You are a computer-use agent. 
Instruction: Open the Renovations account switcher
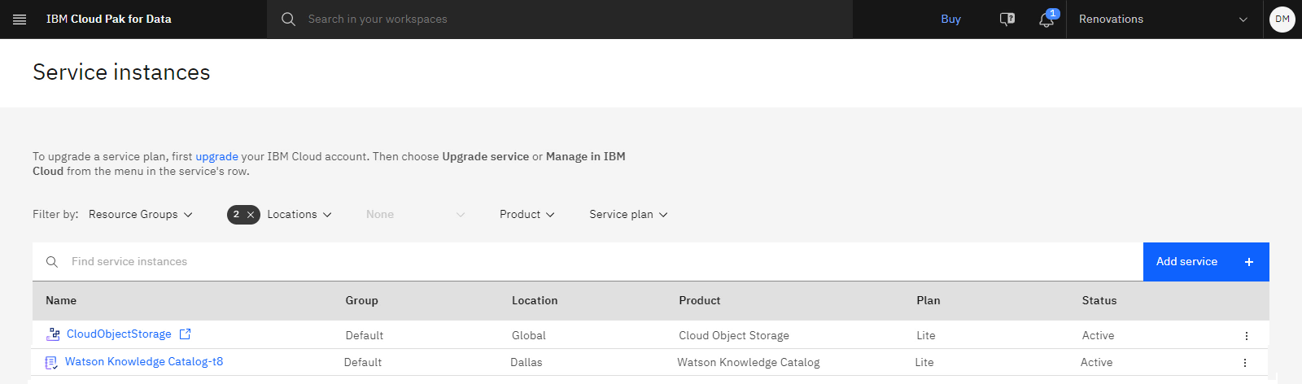point(1164,20)
